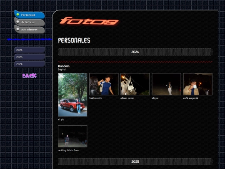225x169 pixels.
Task: Click the fotos logo header
Action: [89, 21]
